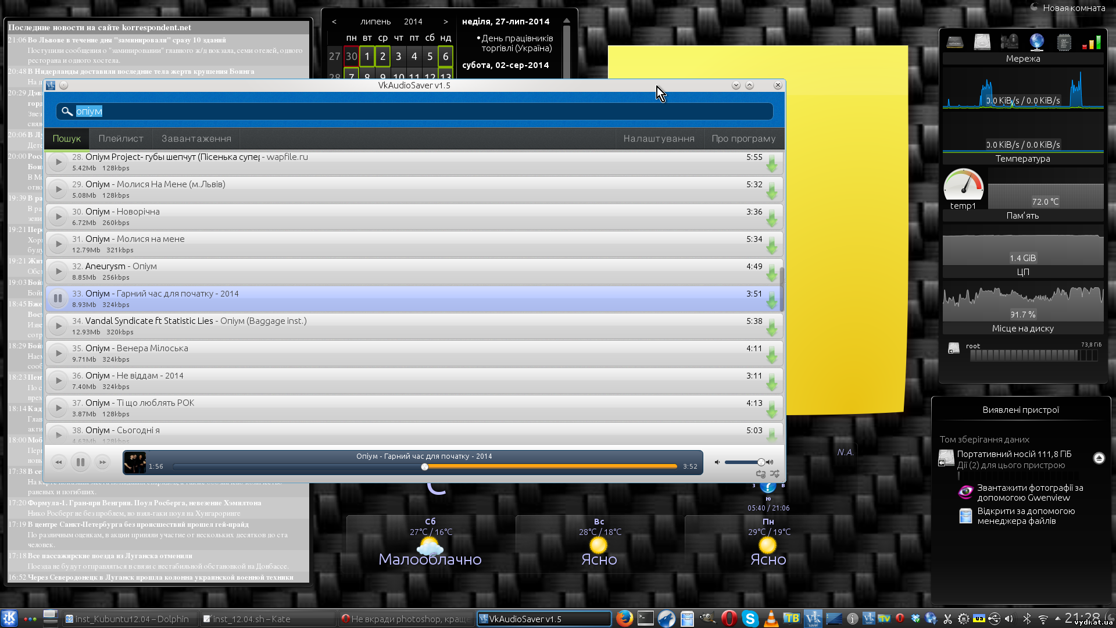Toggle shuffle mode in VkAudioSaver
The height and width of the screenshot is (628, 1116).
[775, 474]
